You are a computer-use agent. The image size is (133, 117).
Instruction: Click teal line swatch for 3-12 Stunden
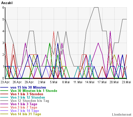pyautogui.click(x=4, y=97)
